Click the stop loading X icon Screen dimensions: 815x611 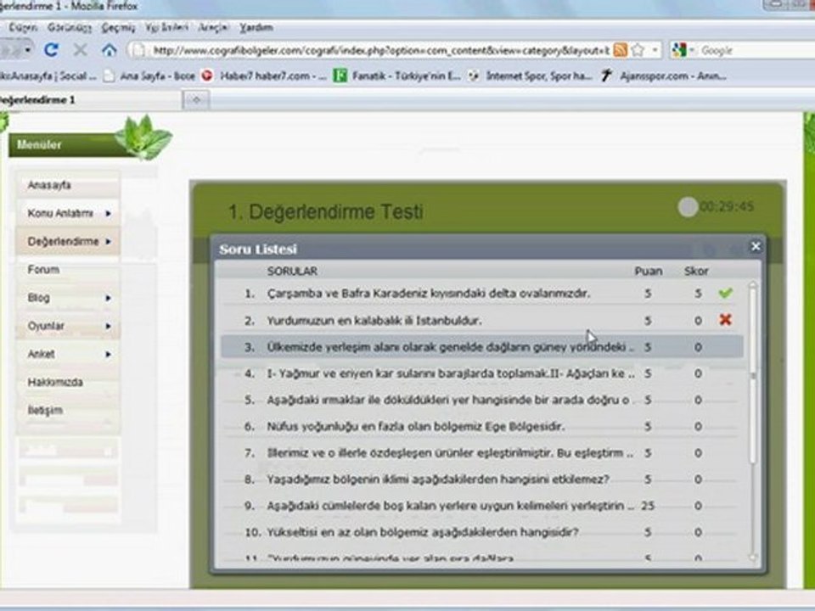80,50
